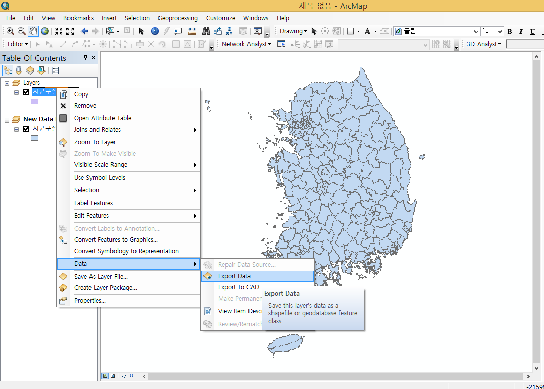Switch to List By Source
Screen dimensions: 544x389
pyautogui.click(x=19, y=70)
